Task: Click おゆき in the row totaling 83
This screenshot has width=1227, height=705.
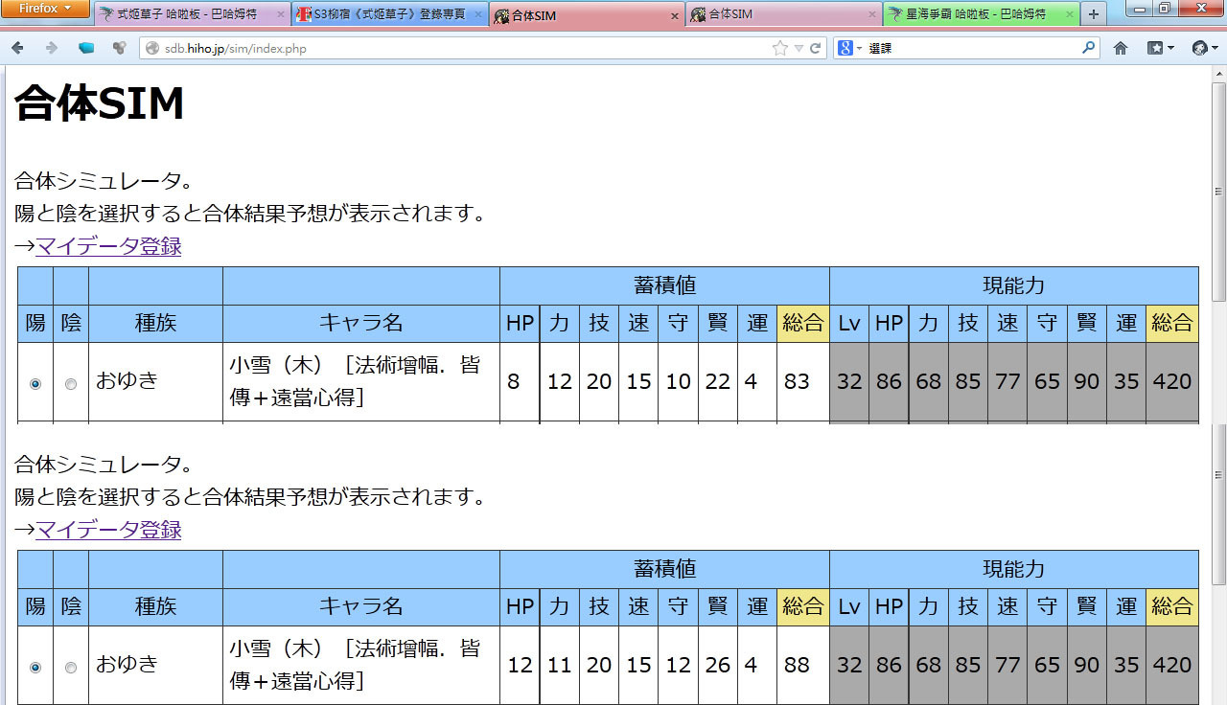Action: coord(127,381)
